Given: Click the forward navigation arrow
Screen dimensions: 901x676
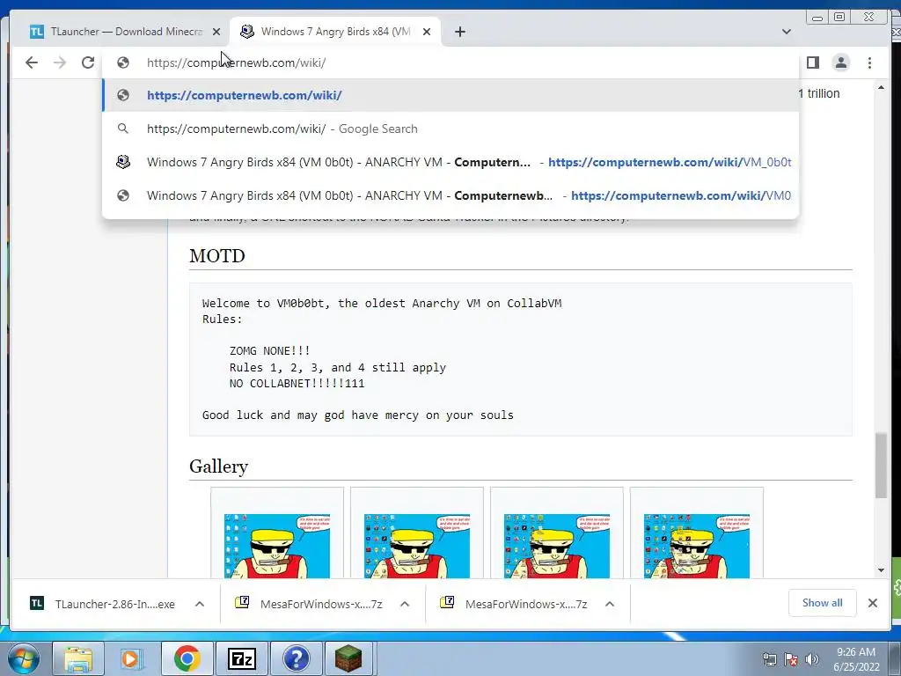Looking at the screenshot, I should click(x=60, y=62).
